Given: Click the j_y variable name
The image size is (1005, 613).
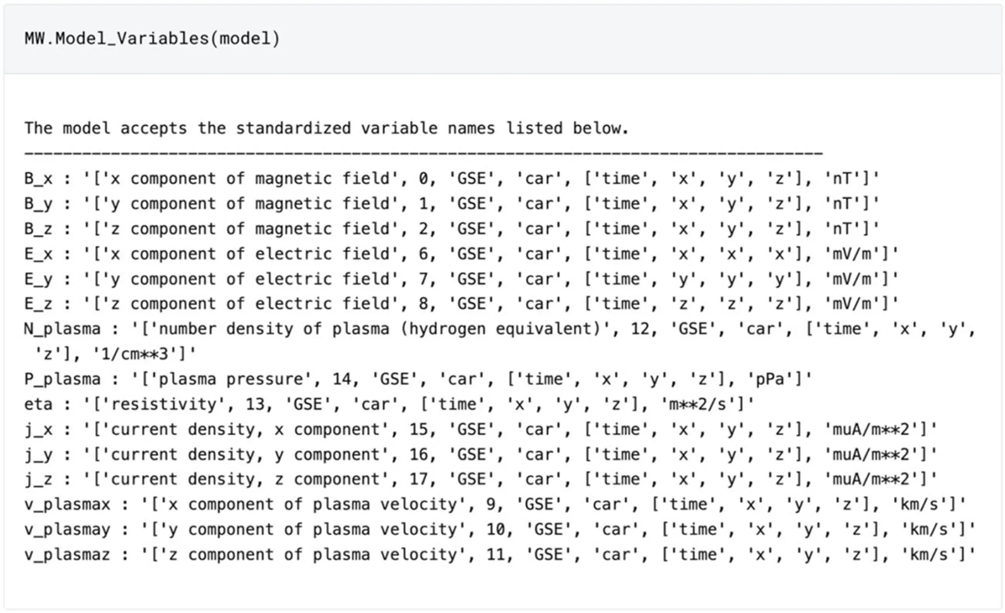Looking at the screenshot, I should 38,454.
